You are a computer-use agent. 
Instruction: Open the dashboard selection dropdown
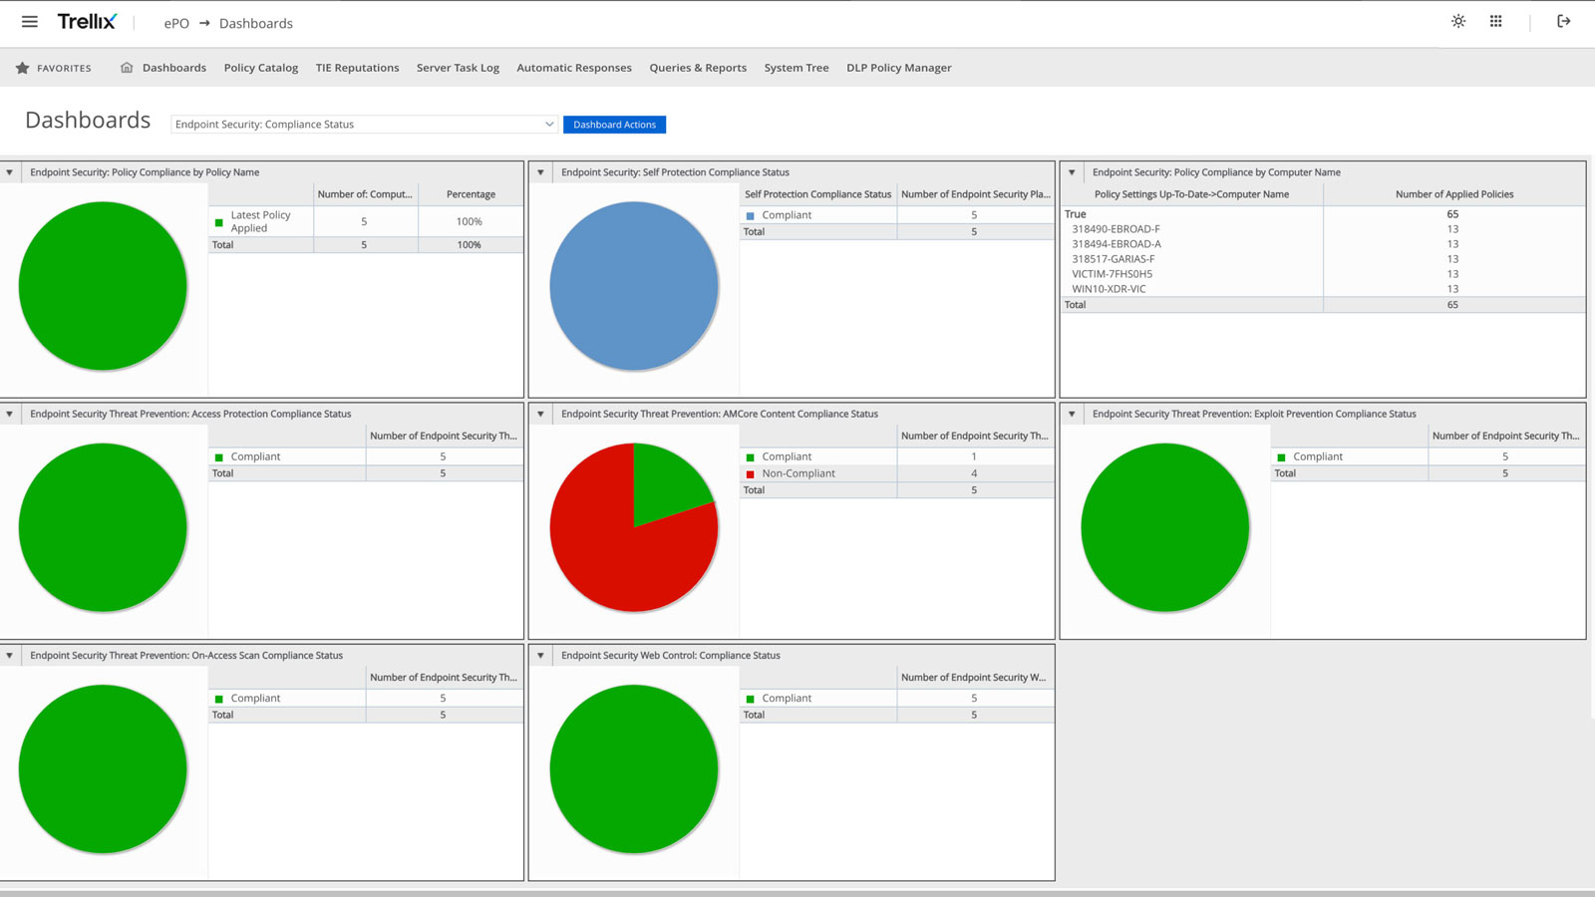[x=364, y=125]
